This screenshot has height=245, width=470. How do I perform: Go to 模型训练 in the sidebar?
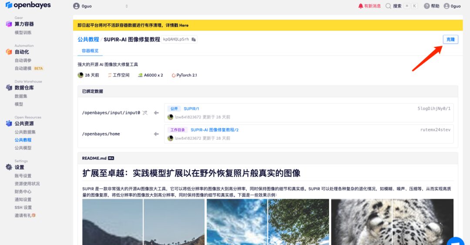point(23,33)
